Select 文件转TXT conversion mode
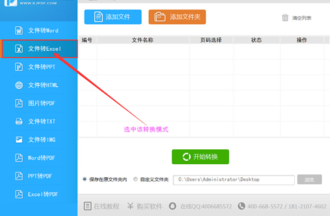Screen dimensions: 330x216 pos(39,121)
